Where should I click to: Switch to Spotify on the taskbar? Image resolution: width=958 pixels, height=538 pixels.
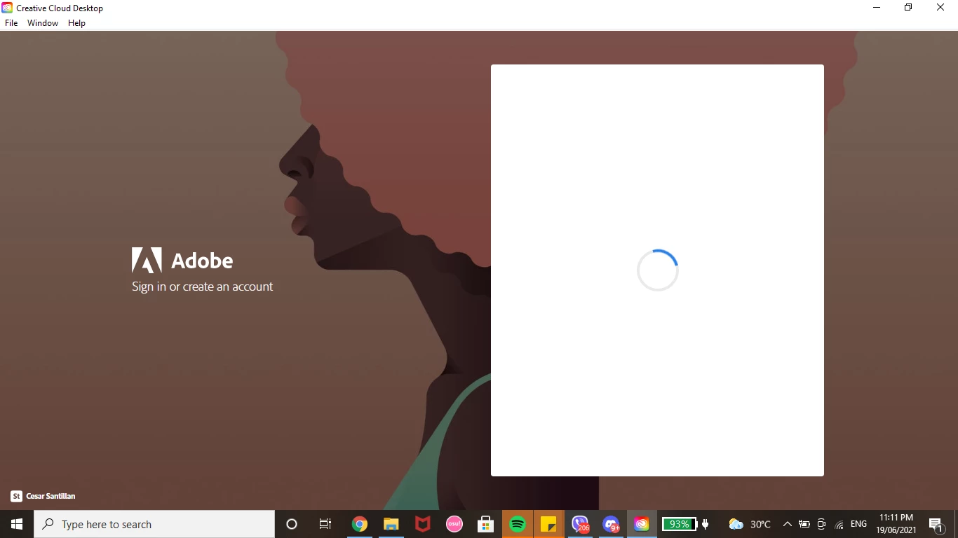[518, 524]
